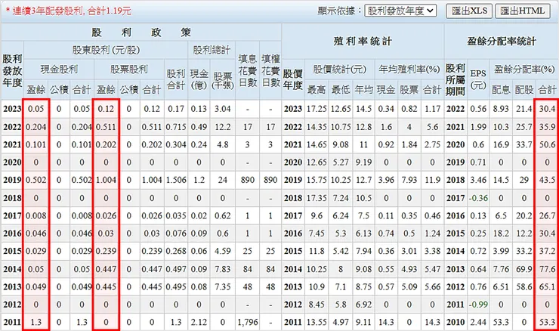Image resolution: width=559 pixels, height=331 pixels.
Task: Click the 77.6 payout ratio total cell
Action: tap(547, 269)
